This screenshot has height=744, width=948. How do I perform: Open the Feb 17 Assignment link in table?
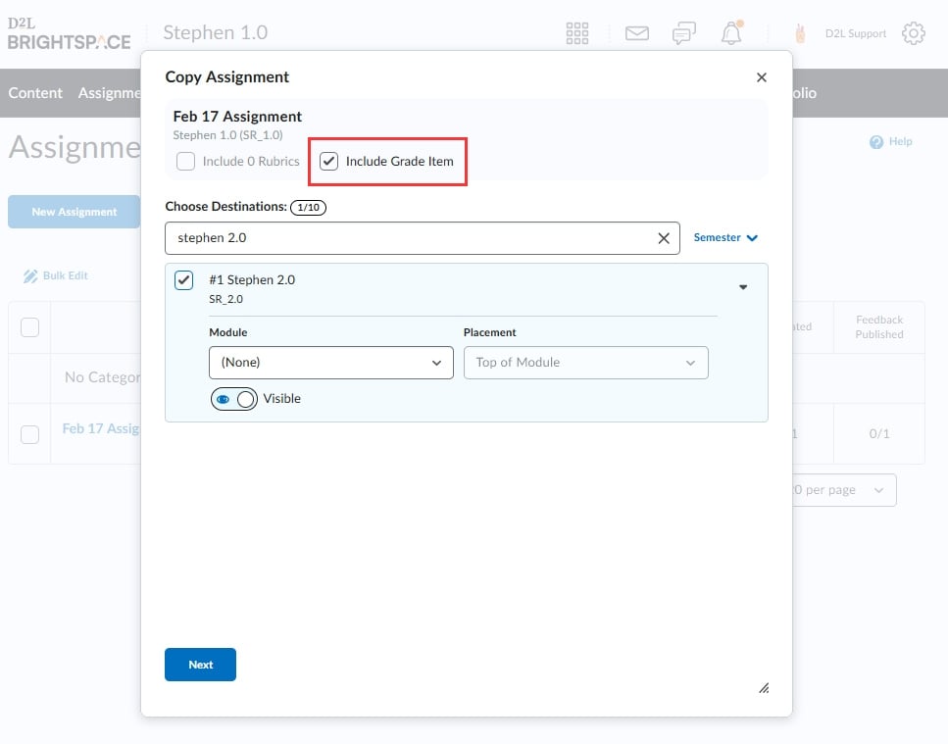pos(101,429)
